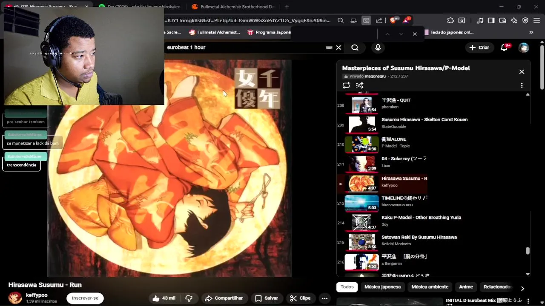
Task: Switch to Spotify playlist browser tab
Action: click(x=139, y=7)
